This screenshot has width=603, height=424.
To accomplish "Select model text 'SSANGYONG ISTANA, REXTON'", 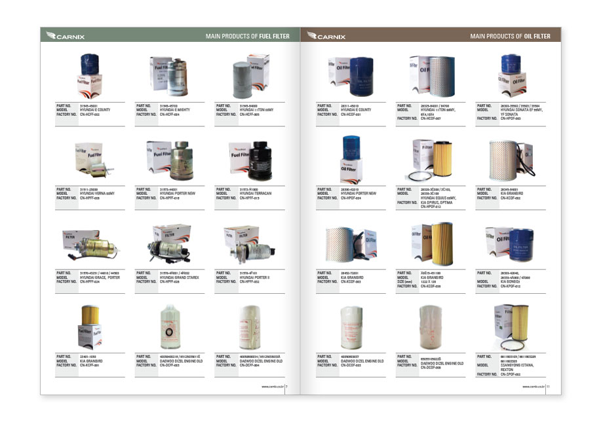I will (517, 368).
